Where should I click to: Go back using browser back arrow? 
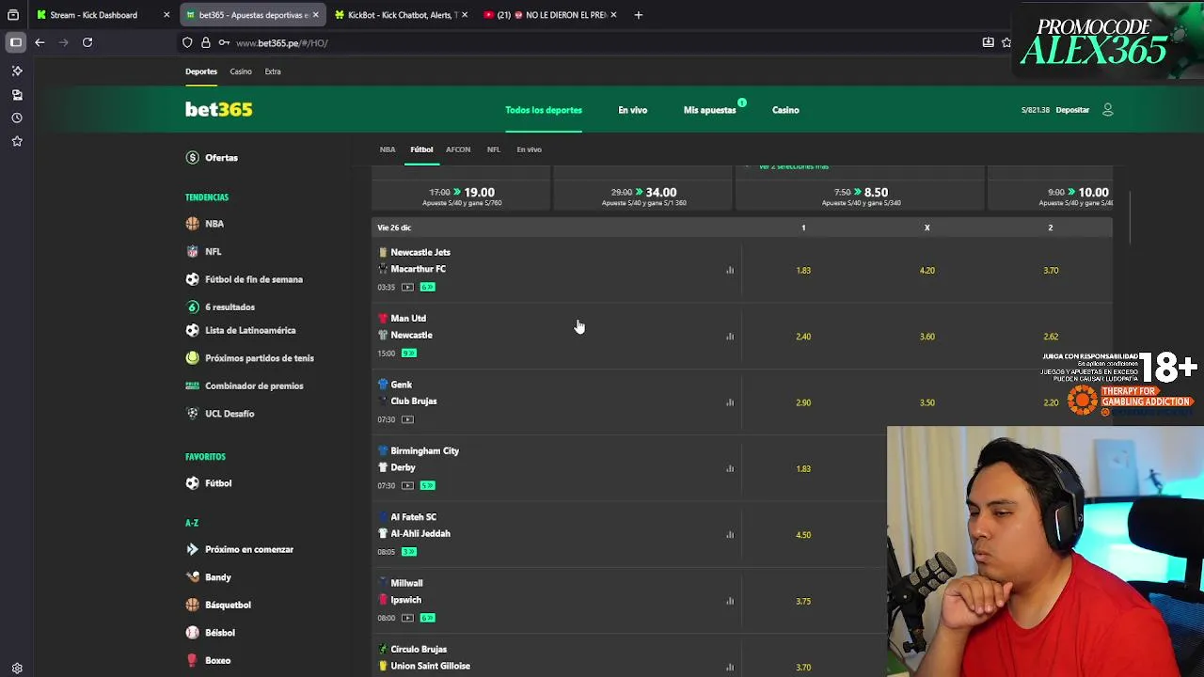(x=40, y=42)
